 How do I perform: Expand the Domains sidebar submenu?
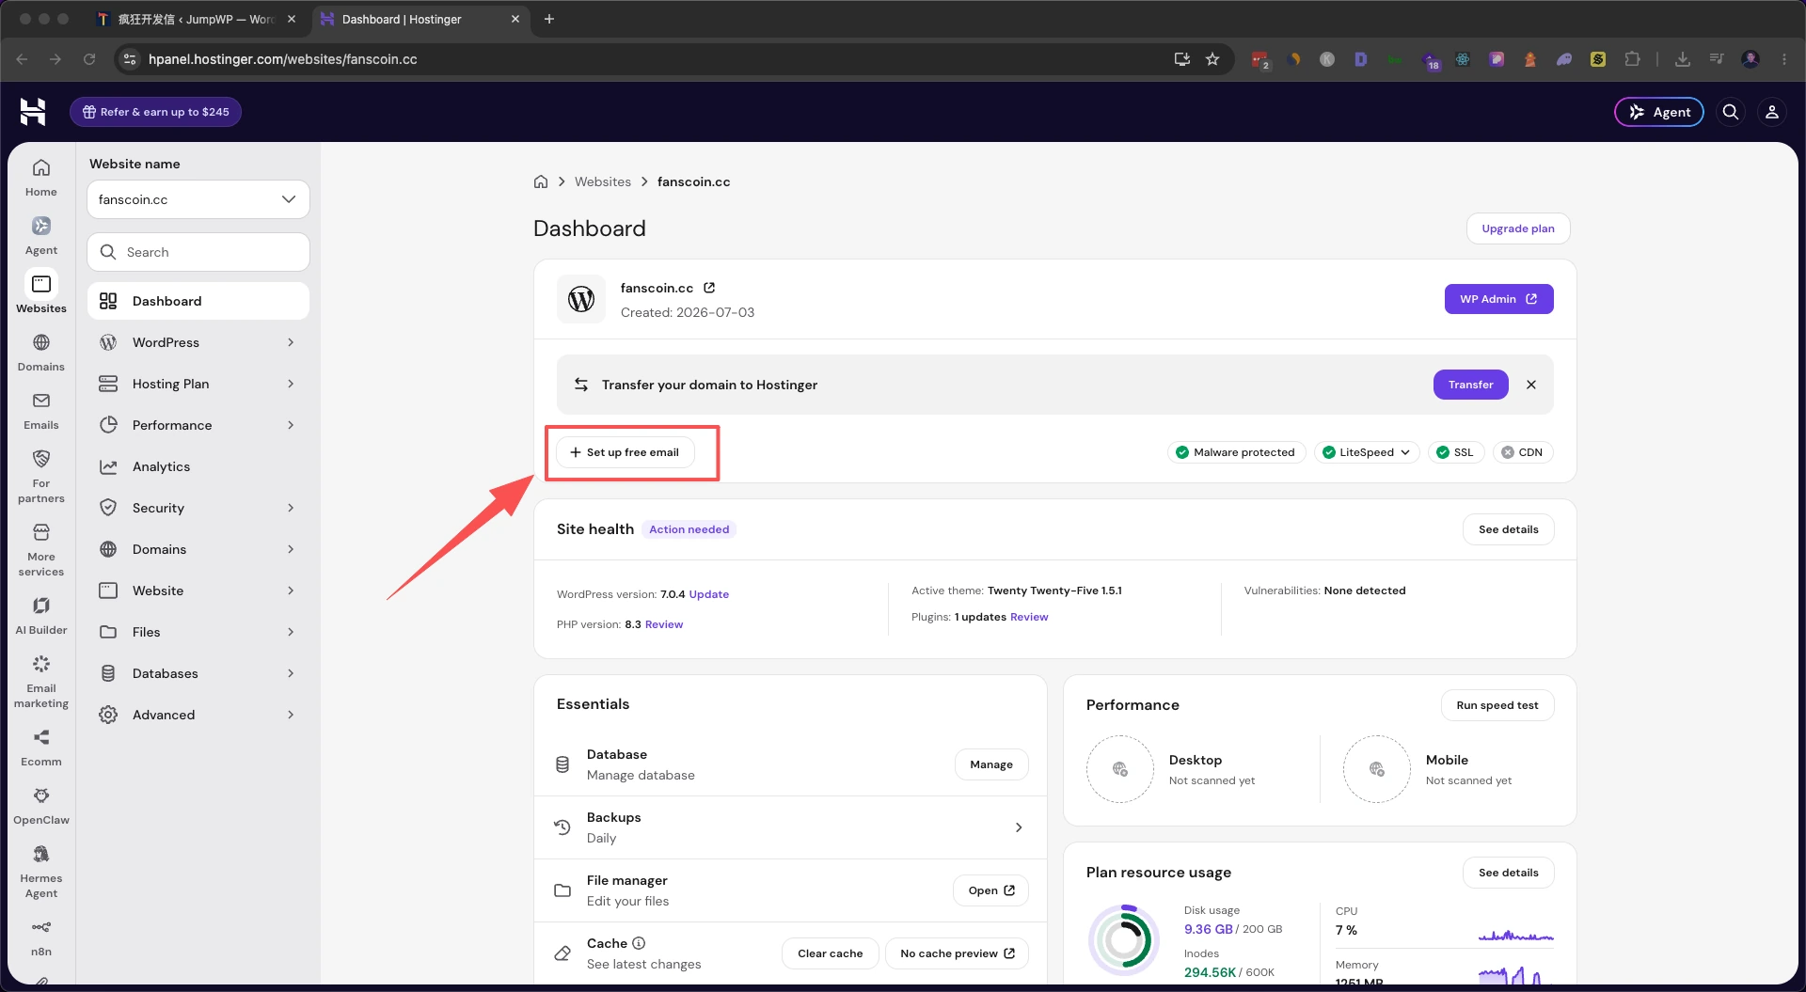[198, 549]
